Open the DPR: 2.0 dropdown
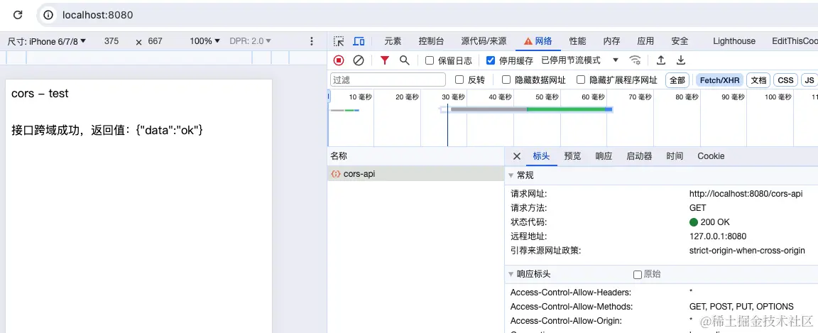 [251, 41]
